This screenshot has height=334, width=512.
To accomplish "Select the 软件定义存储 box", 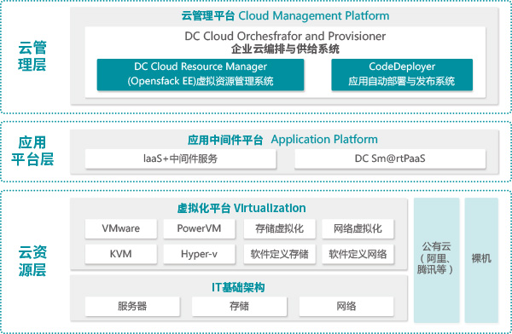I will coord(280,254).
